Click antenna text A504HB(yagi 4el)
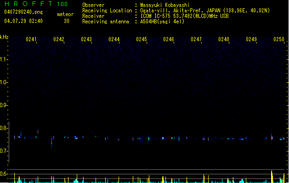Screen dimensions: 289x183 [162, 22]
